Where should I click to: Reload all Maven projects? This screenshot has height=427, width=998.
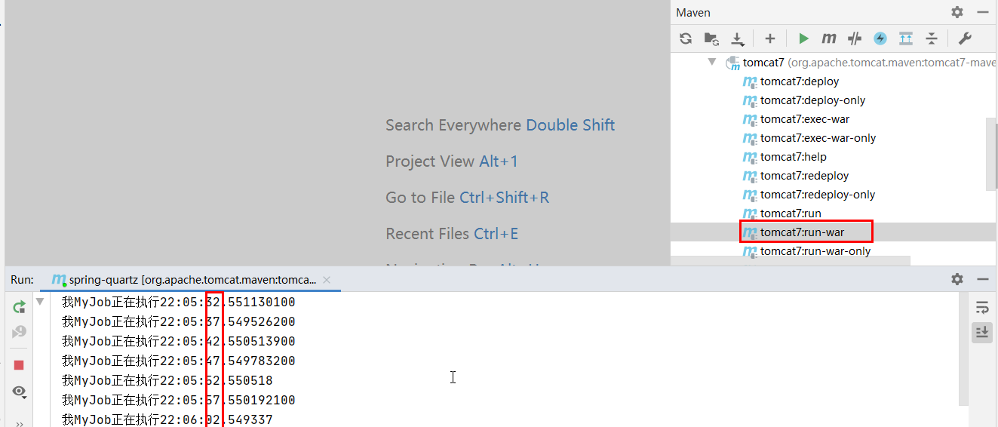click(686, 38)
